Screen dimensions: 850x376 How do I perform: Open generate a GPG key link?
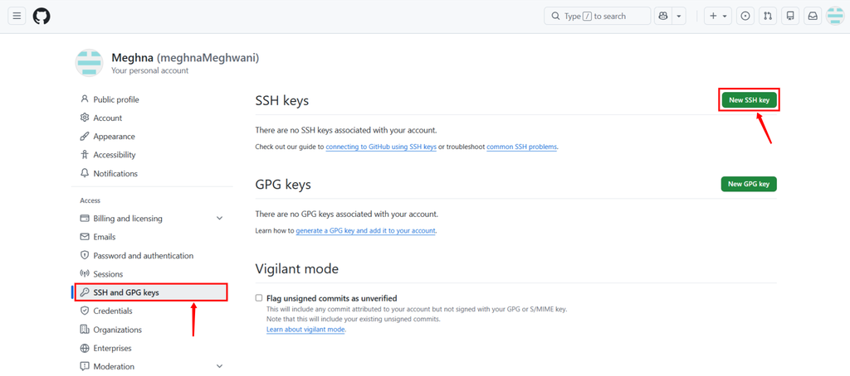[365, 230]
